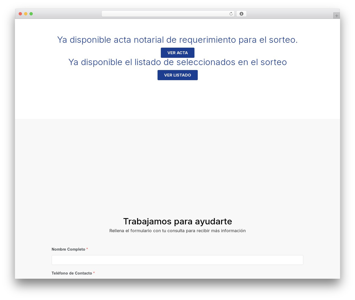
Task: Minimize window using yellow button
Action: click(x=26, y=14)
